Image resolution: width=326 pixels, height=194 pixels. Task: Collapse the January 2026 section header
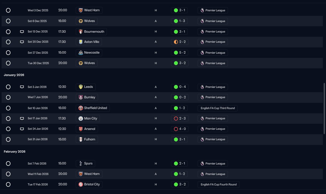coord(14,75)
